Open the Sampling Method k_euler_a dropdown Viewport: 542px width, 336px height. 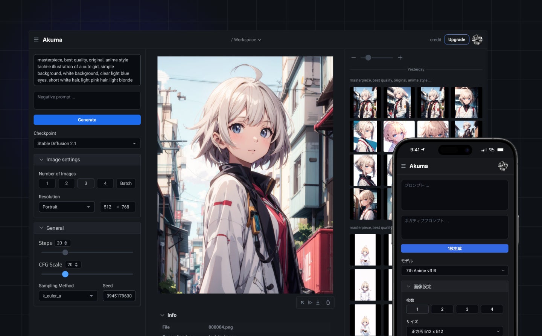68,296
